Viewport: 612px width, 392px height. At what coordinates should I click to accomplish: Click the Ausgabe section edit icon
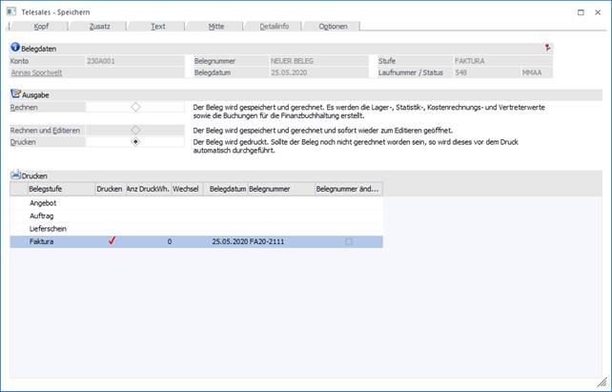(15, 93)
